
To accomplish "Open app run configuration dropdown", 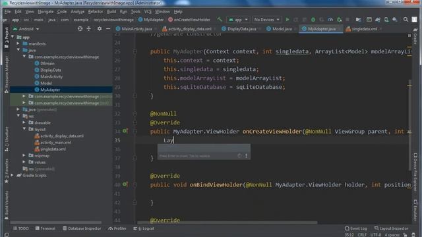I will click(239, 19).
